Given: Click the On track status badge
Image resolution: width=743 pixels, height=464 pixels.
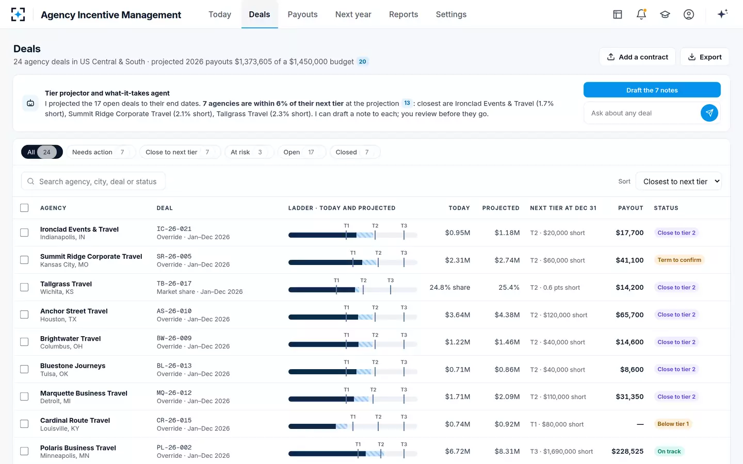Looking at the screenshot, I should 669,451.
